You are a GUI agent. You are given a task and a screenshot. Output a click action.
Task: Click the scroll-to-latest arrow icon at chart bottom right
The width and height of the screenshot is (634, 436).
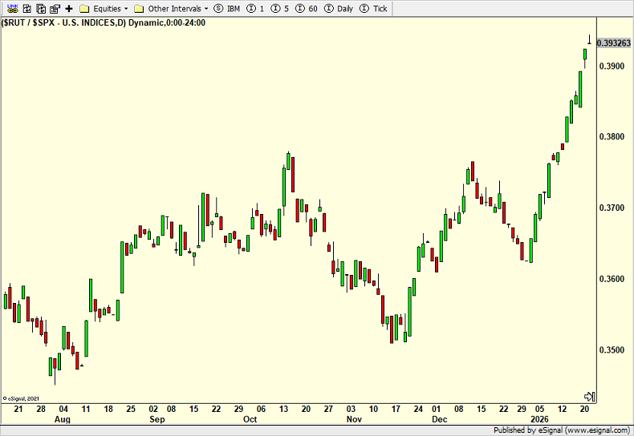point(588,396)
